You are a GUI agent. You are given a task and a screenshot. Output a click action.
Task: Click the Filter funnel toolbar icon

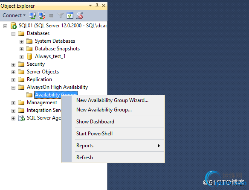pyautogui.click(x=61, y=15)
